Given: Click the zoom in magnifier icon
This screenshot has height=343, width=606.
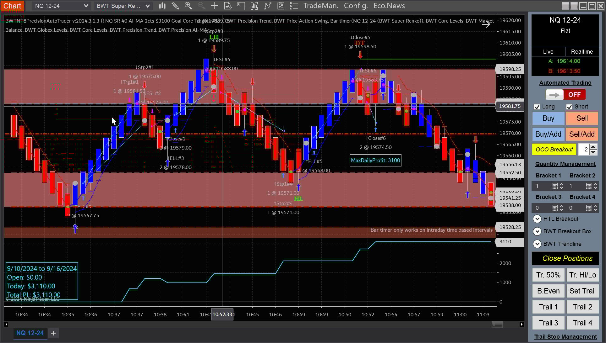Looking at the screenshot, I should (188, 6).
